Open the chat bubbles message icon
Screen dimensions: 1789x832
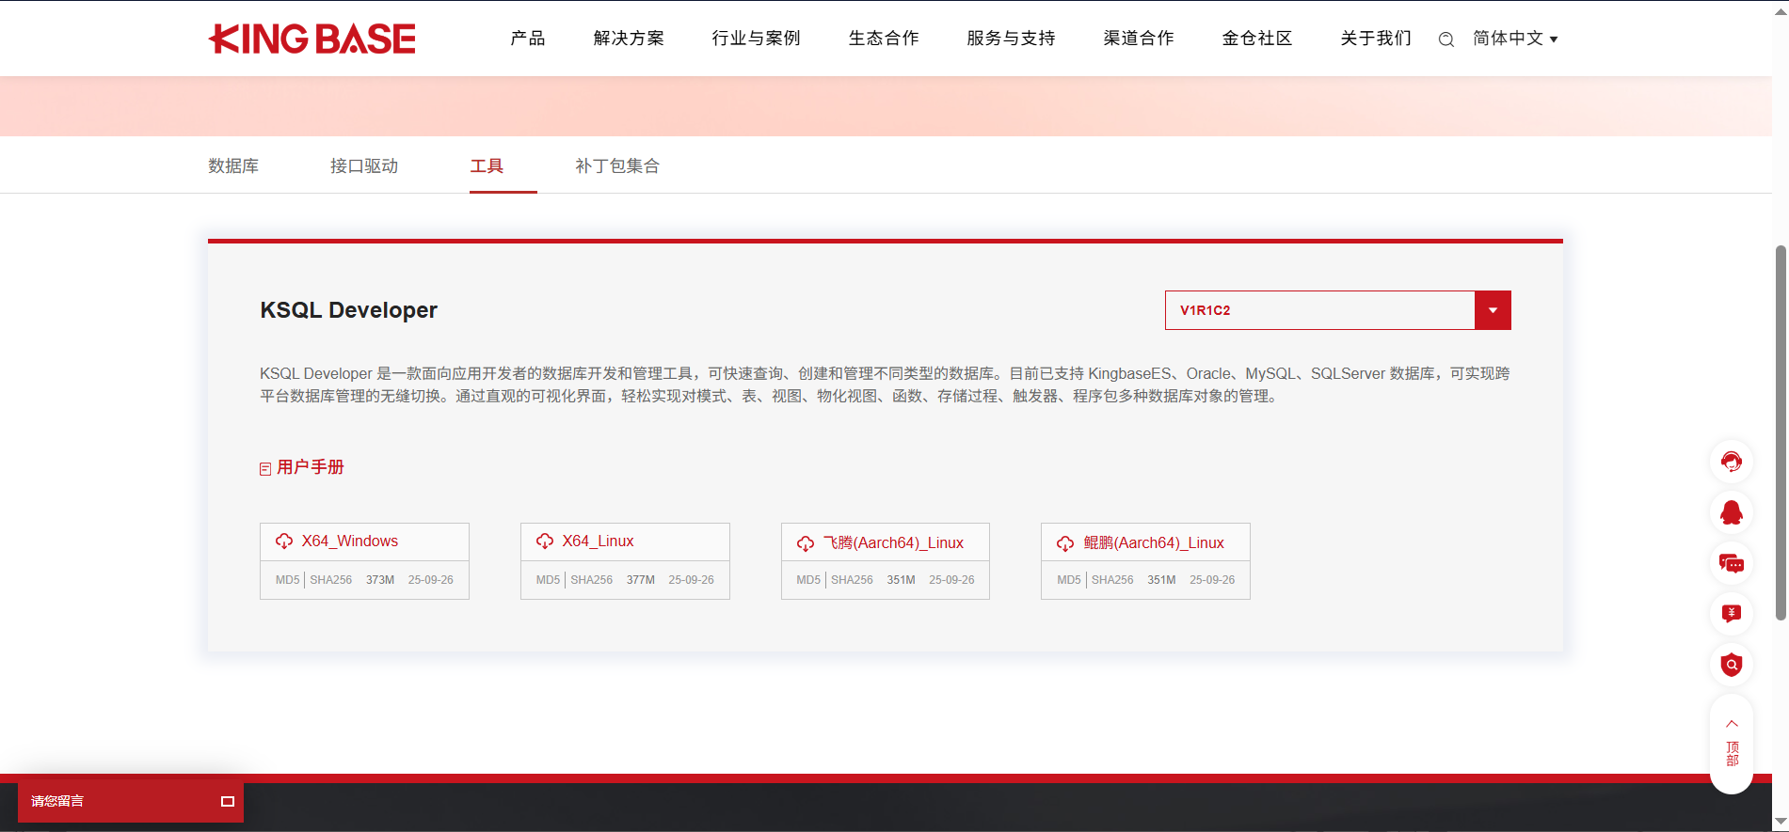[x=1731, y=563]
